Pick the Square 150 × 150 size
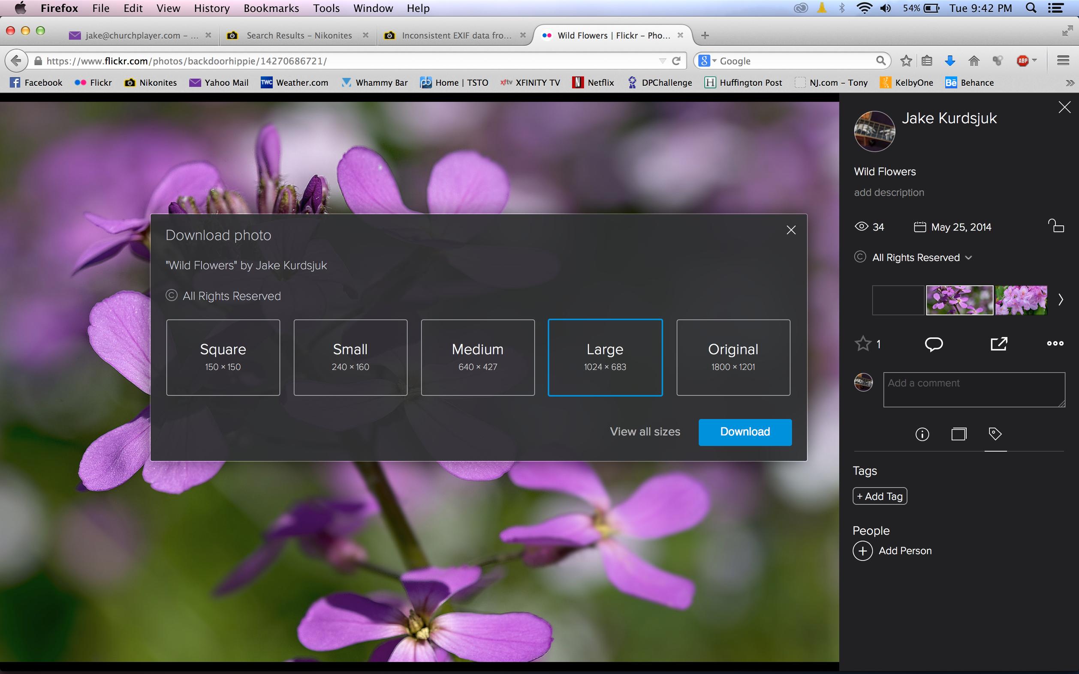 pyautogui.click(x=223, y=357)
